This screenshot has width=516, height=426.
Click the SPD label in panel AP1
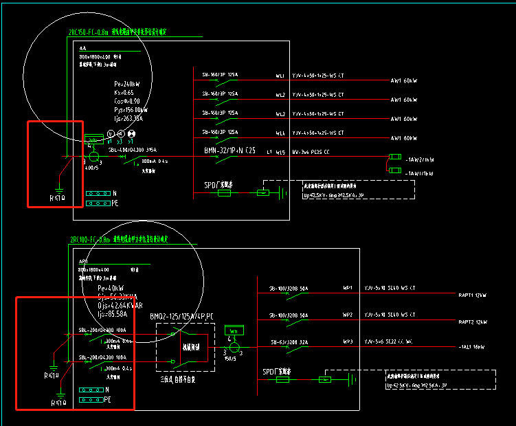(x=276, y=372)
